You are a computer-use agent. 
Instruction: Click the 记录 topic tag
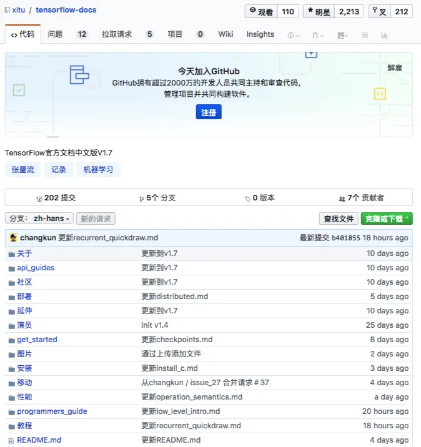point(59,169)
